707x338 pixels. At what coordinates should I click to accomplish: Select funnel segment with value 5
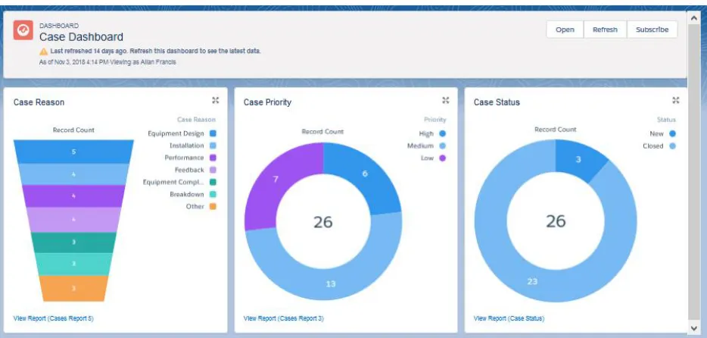[73, 152]
